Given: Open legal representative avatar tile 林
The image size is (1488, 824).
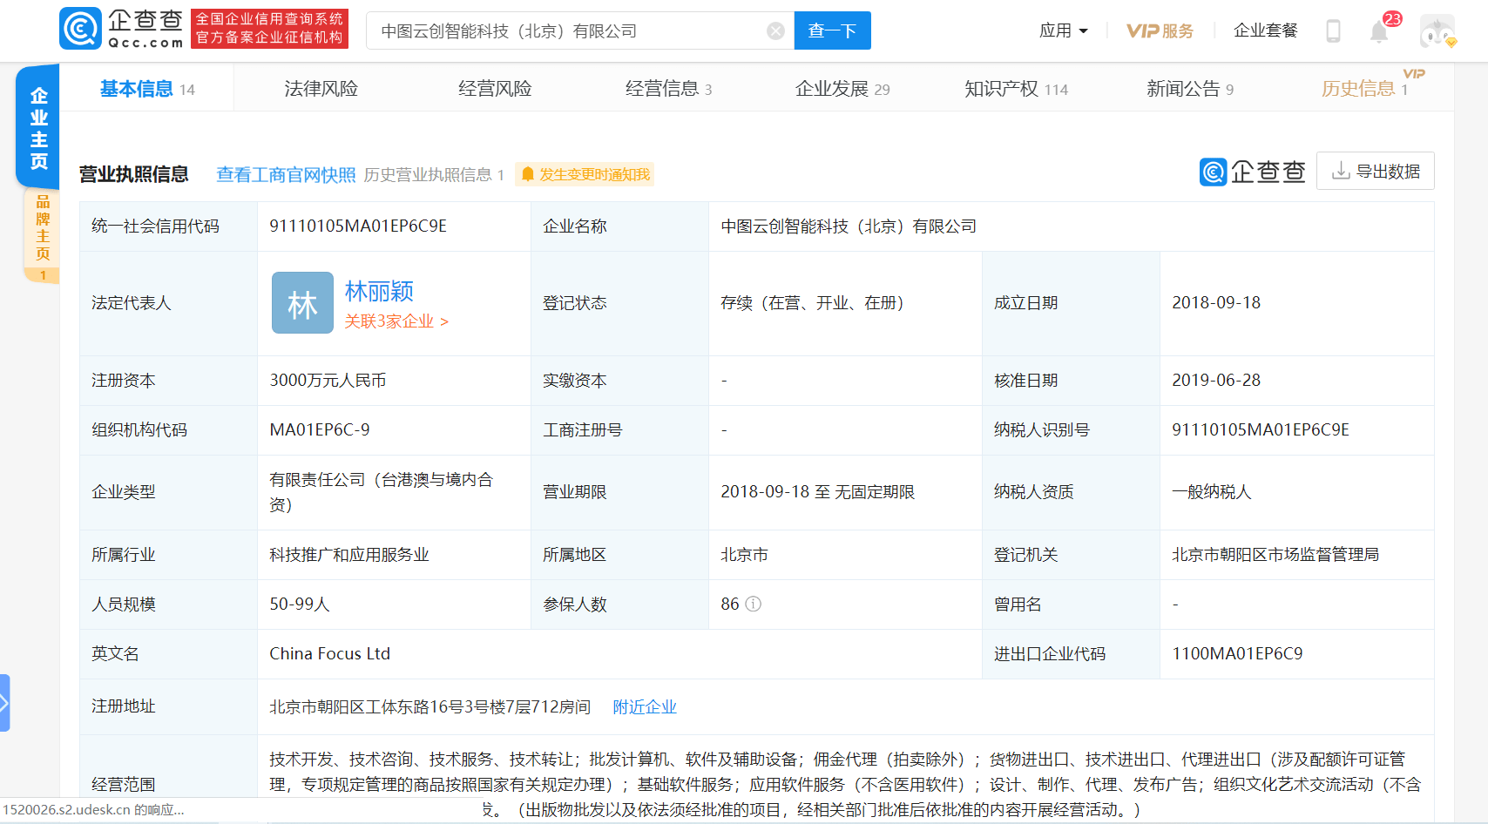Looking at the screenshot, I should [302, 302].
